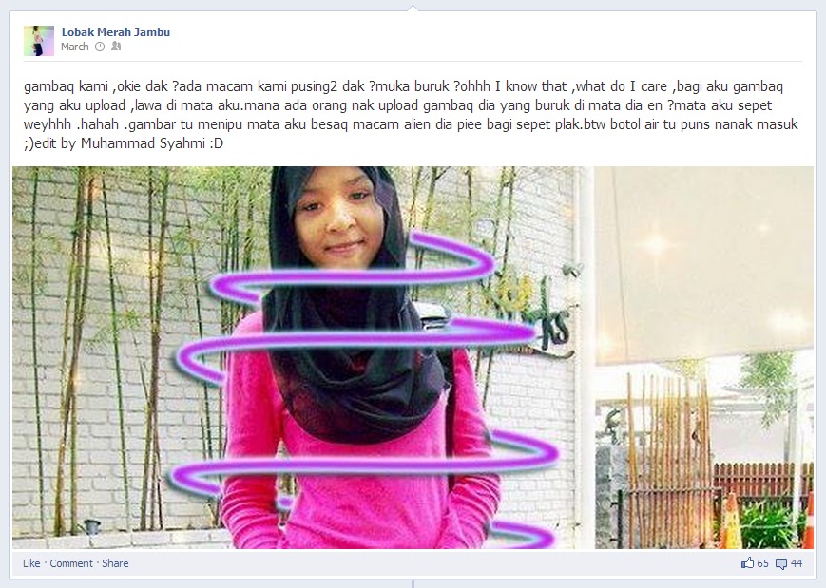Click the March timestamp of the post
Screen dimensions: 826x588
(x=74, y=47)
